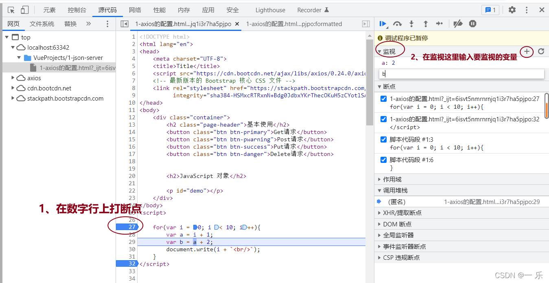Select the (匿名) call stack frame

click(462, 202)
